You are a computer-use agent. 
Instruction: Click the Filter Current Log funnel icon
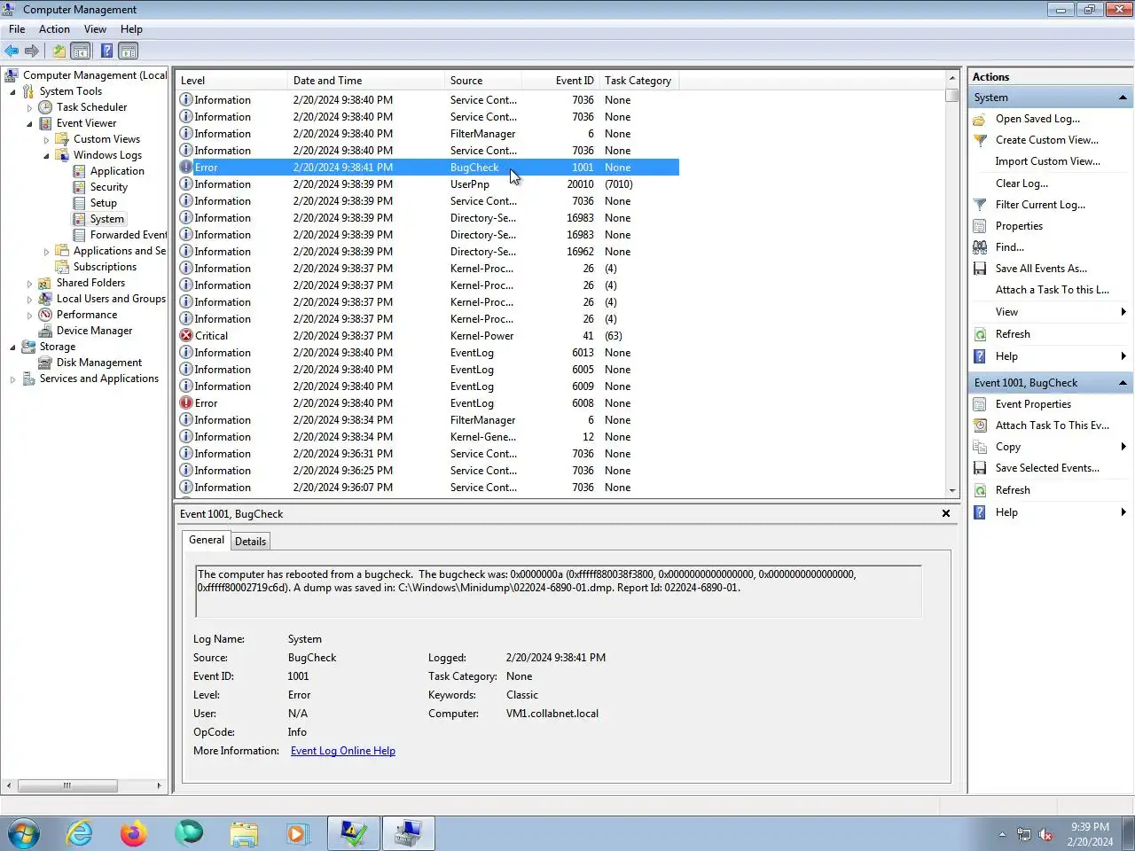pyautogui.click(x=980, y=205)
